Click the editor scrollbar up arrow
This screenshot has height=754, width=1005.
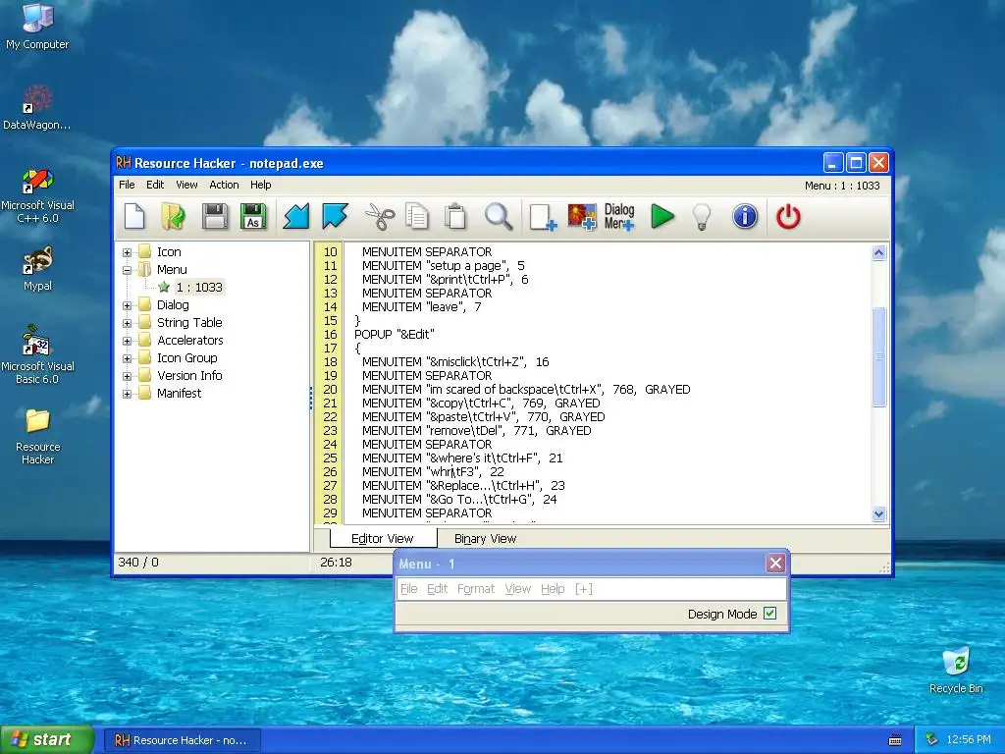point(878,252)
